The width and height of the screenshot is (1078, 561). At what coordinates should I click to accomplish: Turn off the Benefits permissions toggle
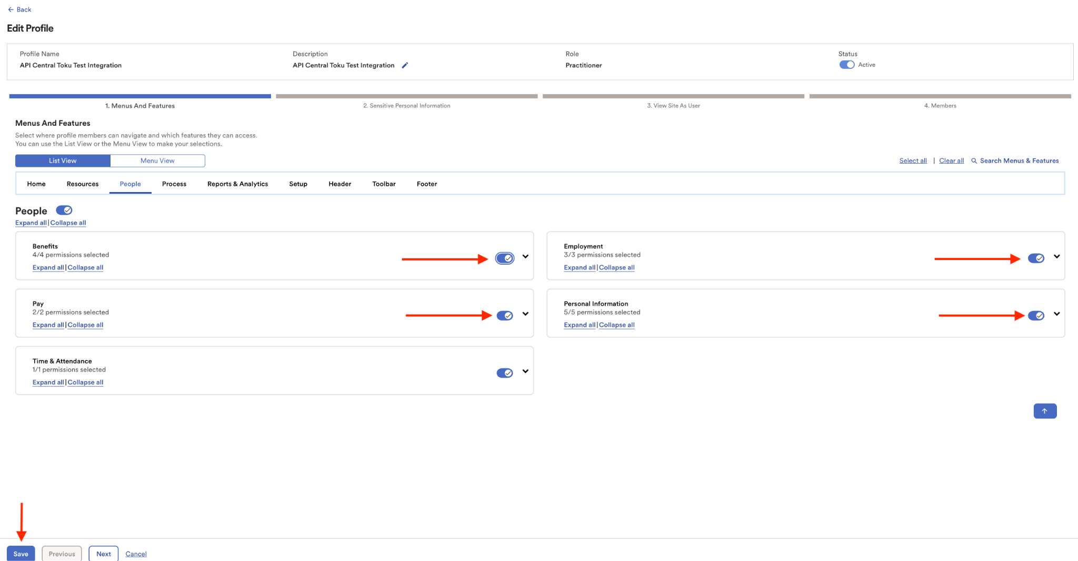click(505, 258)
